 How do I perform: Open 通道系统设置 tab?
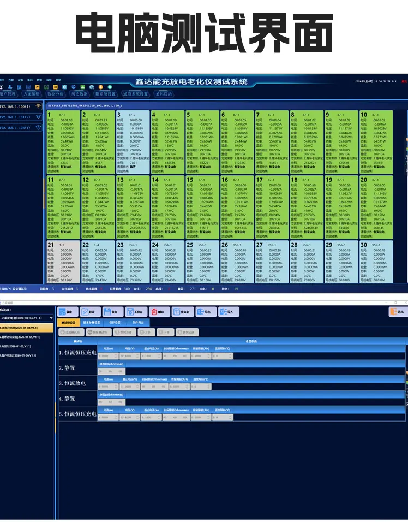pyautogui.click(x=135, y=94)
